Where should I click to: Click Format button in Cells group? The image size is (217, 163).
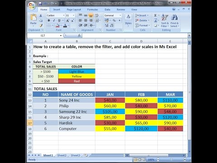142,25
